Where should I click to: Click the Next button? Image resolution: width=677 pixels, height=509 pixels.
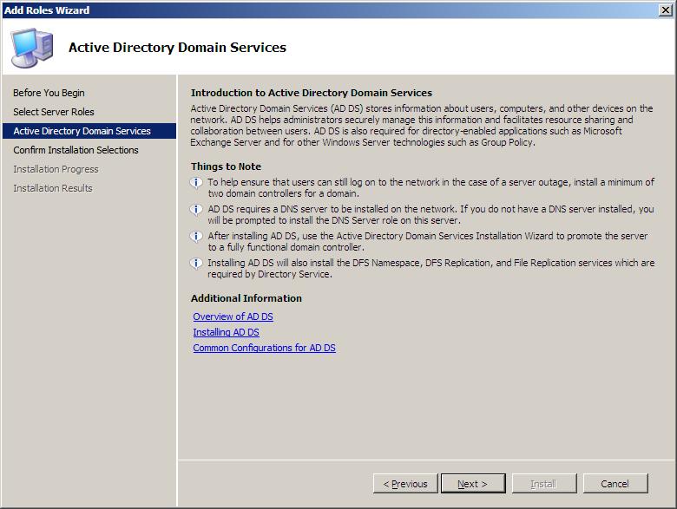[473, 484]
